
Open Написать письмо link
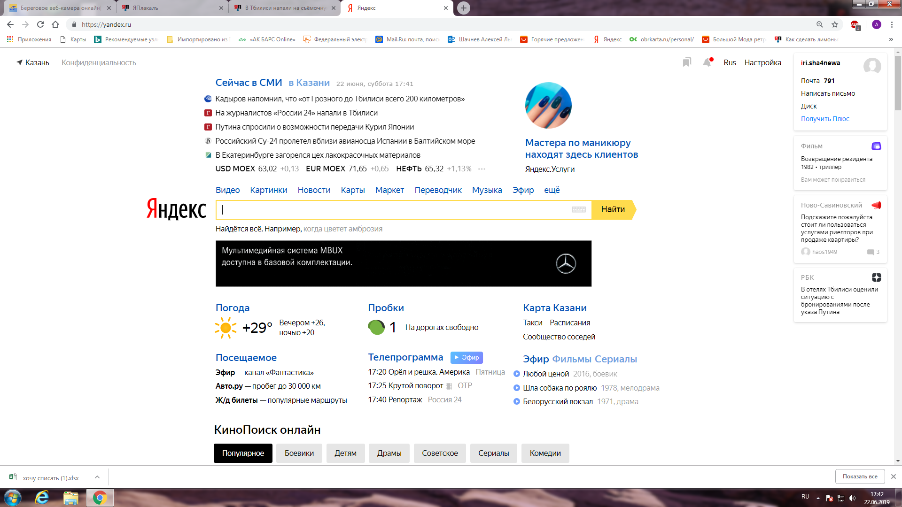828,93
